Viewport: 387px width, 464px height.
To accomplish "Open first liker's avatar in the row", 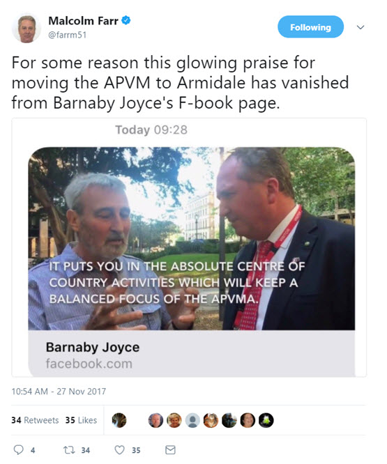I will (119, 420).
